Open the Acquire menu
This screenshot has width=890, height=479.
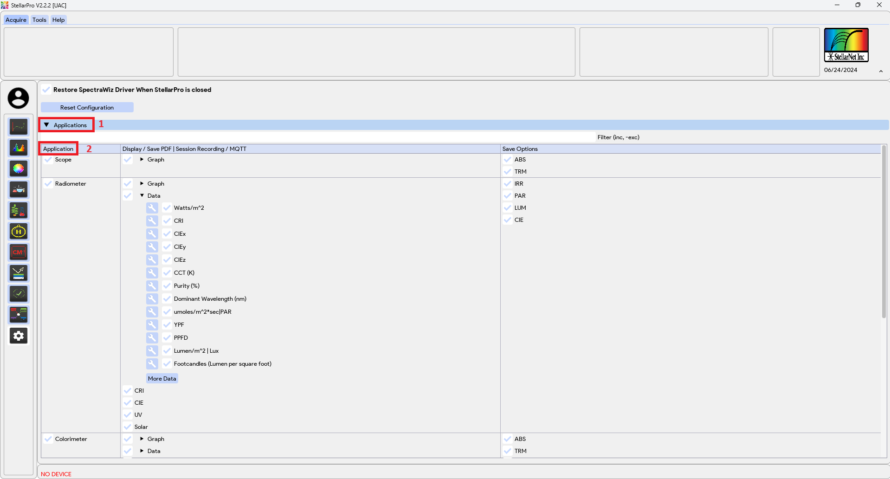(x=16, y=20)
